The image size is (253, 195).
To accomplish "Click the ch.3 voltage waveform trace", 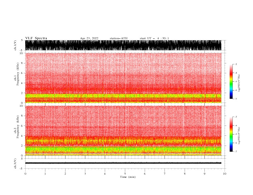I will pos(123,163).
